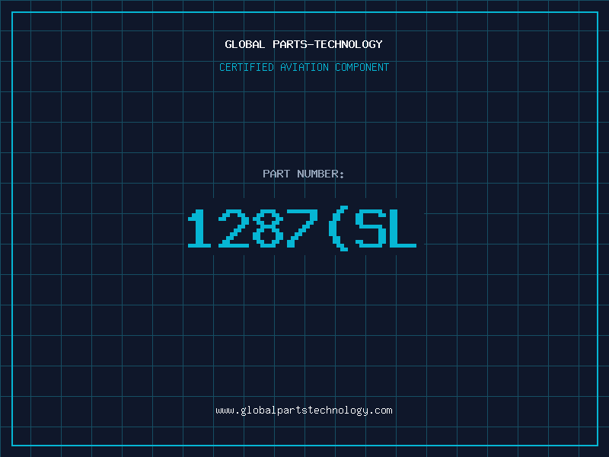Select the part number 1287(SL
The width and height of the screenshot is (609, 457).
click(x=302, y=228)
